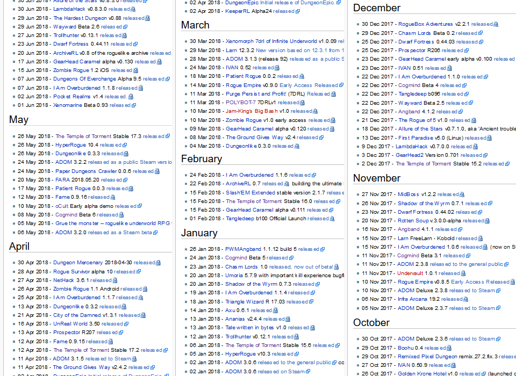Viewport: 516px width, 376px height.
Task: Open The Rogue of 5 link
Action: coord(417,120)
